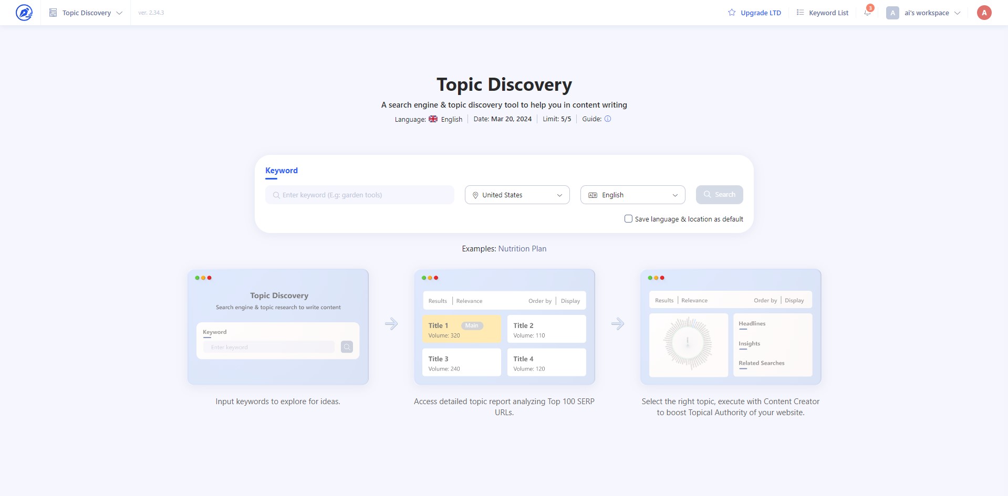Open the Topic Discovery module dropdown
This screenshot has height=496, width=1008.
[86, 13]
